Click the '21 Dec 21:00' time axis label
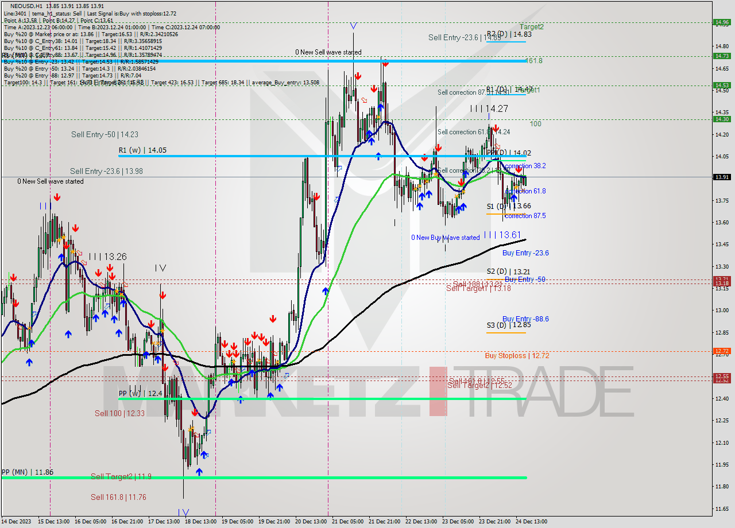Image resolution: width=735 pixels, height=528 pixels. (x=384, y=522)
